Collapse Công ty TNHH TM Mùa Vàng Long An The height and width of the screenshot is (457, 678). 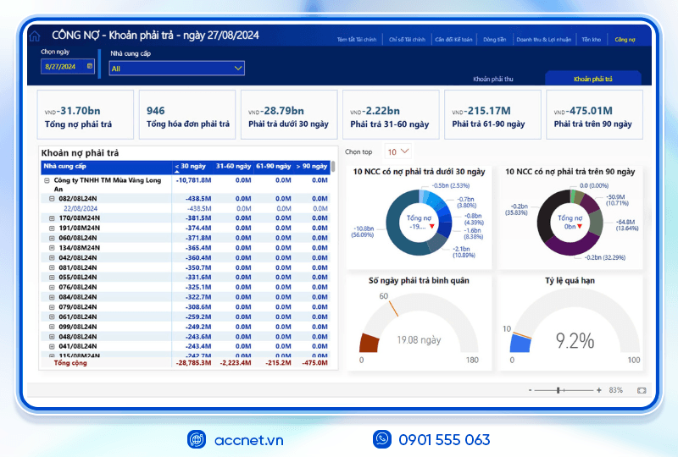tap(47, 180)
